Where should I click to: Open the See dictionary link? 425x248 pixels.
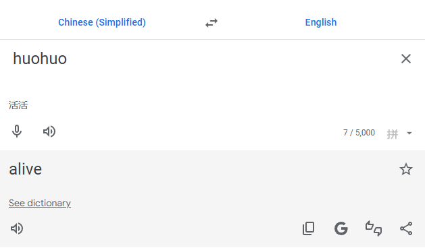[x=40, y=203]
